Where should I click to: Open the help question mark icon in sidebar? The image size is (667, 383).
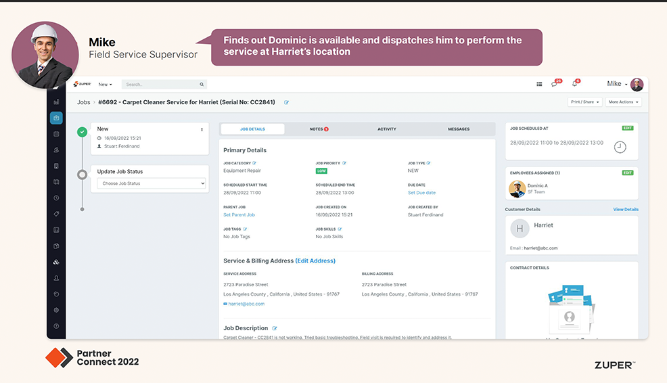pyautogui.click(x=56, y=326)
